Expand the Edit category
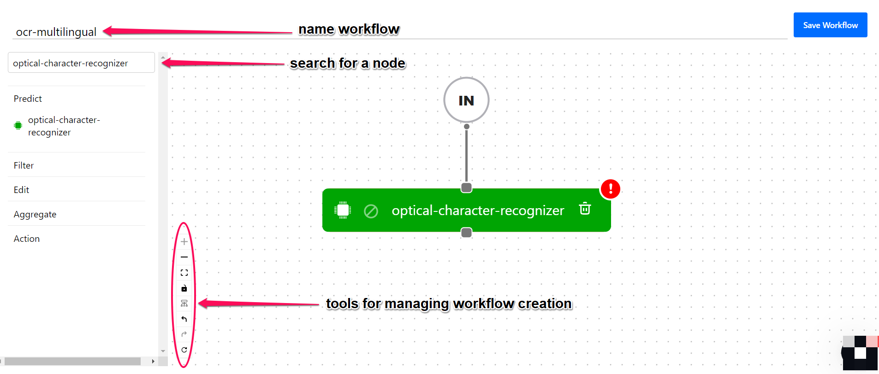 click(21, 190)
